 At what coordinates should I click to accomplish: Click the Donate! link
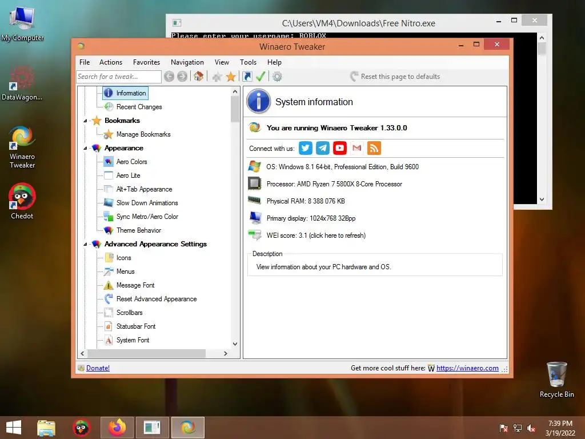tap(98, 368)
